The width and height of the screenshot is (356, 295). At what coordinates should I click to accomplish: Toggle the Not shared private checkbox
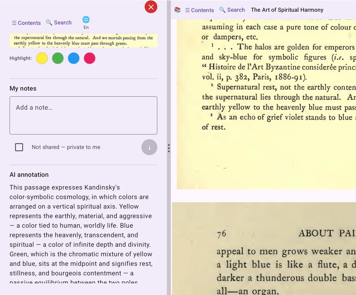pos(19,147)
